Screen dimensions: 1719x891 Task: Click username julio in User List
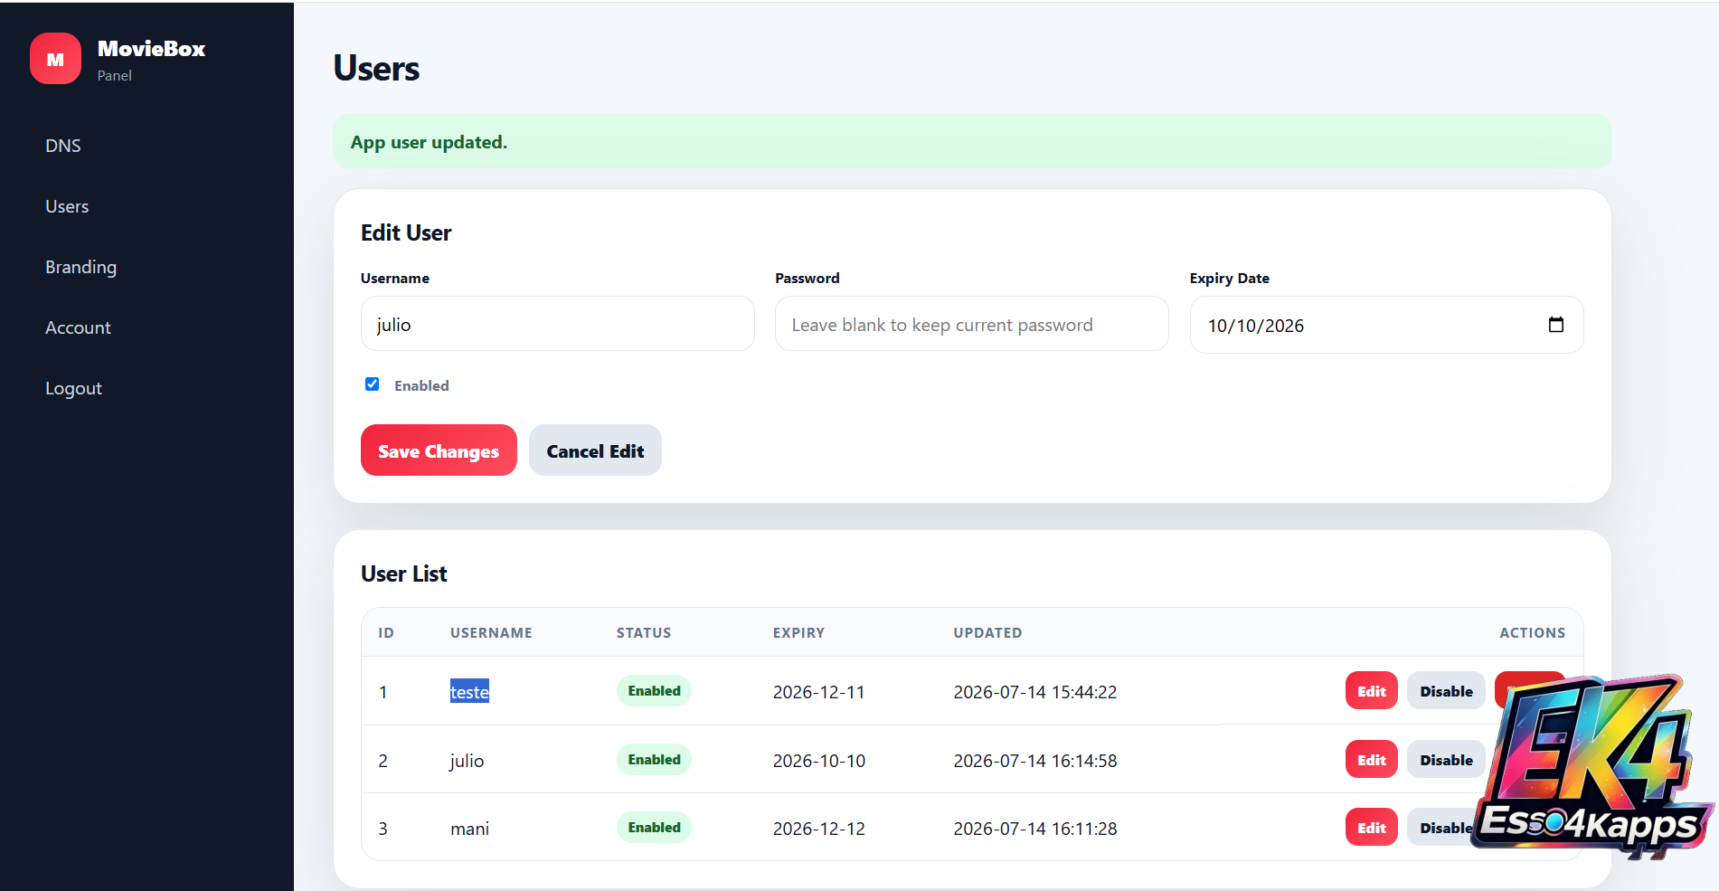click(x=467, y=761)
